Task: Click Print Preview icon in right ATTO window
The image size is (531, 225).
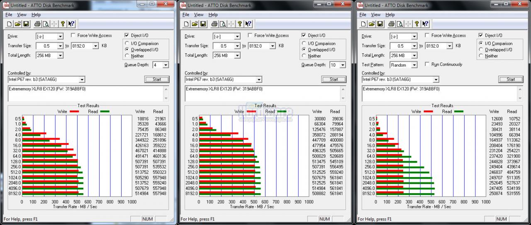Action: click(x=399, y=24)
